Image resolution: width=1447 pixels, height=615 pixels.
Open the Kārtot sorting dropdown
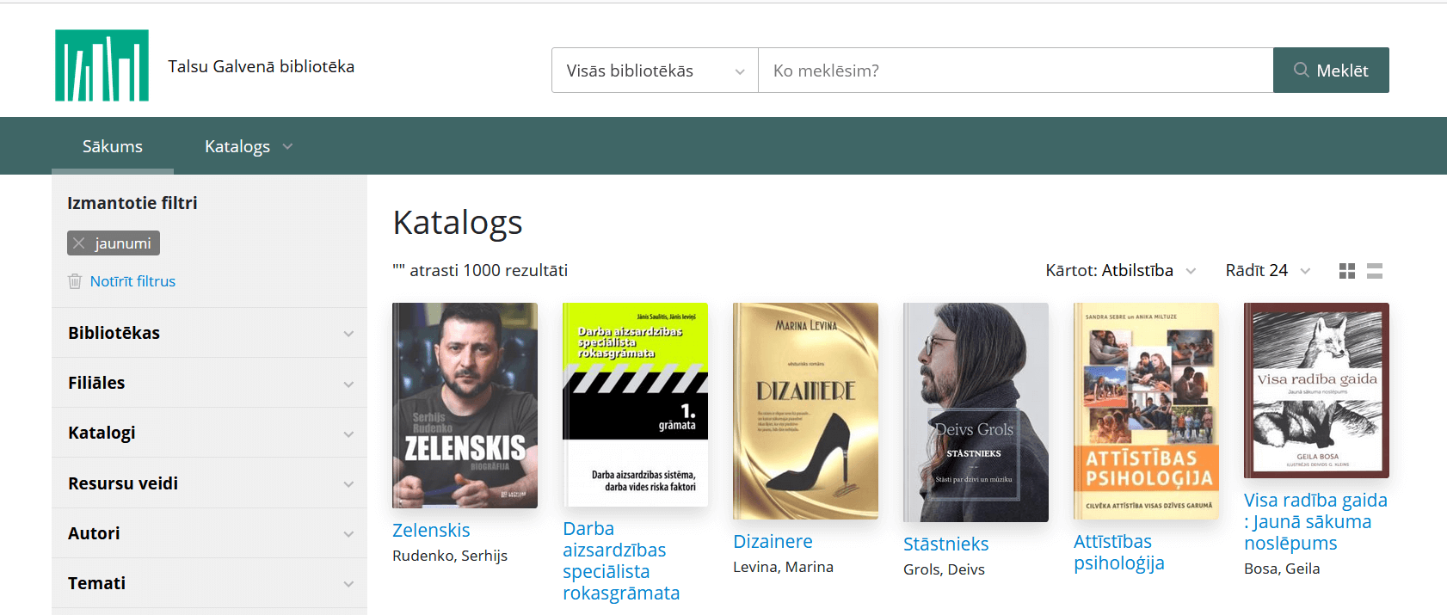pyautogui.click(x=1120, y=271)
